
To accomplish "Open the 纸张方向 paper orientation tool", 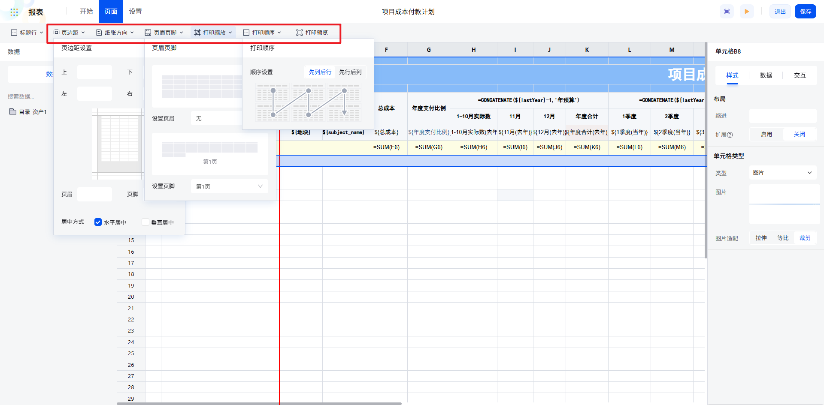I will pyautogui.click(x=115, y=33).
